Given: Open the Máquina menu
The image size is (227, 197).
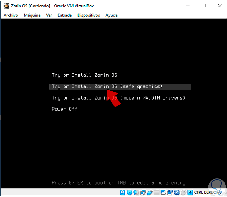Looking at the screenshot, I should 32,15.
